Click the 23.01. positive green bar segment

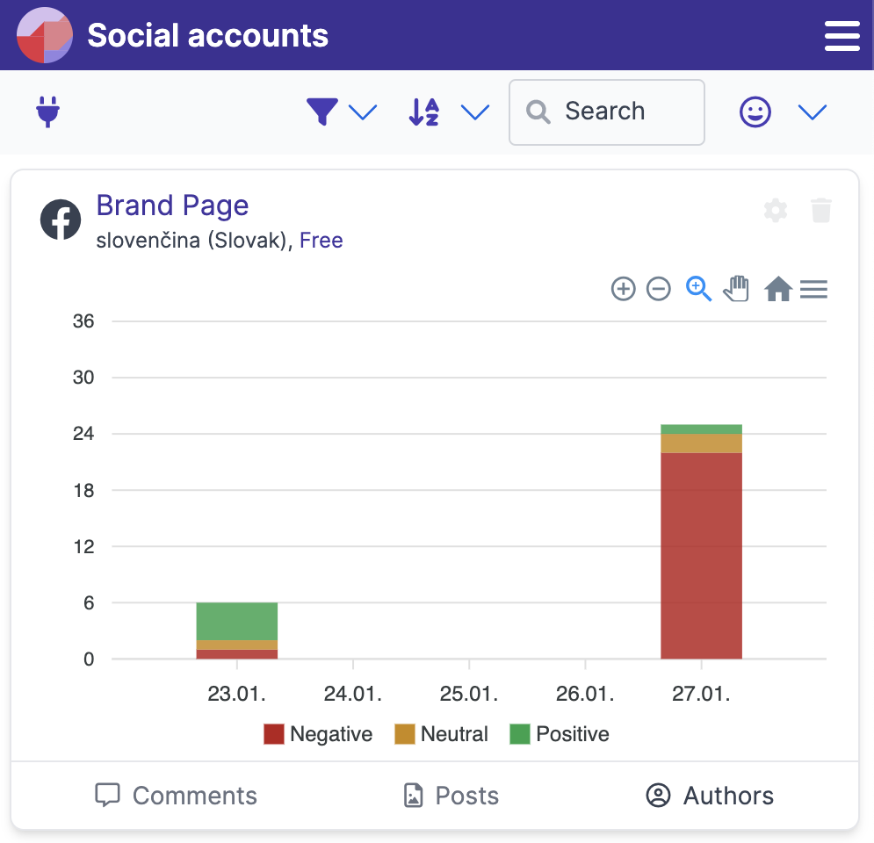point(237,621)
